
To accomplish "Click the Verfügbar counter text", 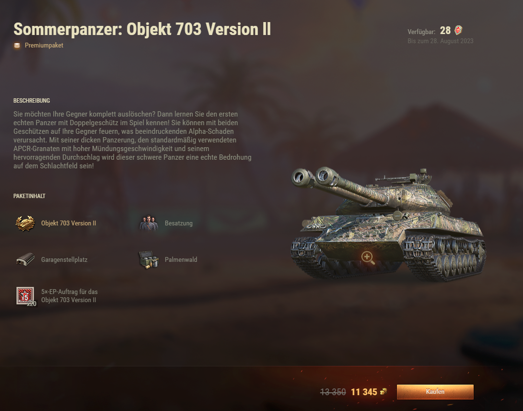I will point(429,31).
